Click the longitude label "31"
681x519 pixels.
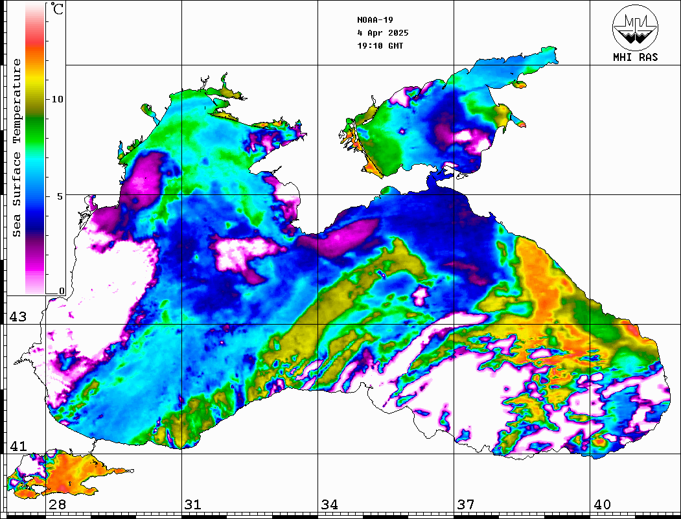click(193, 505)
